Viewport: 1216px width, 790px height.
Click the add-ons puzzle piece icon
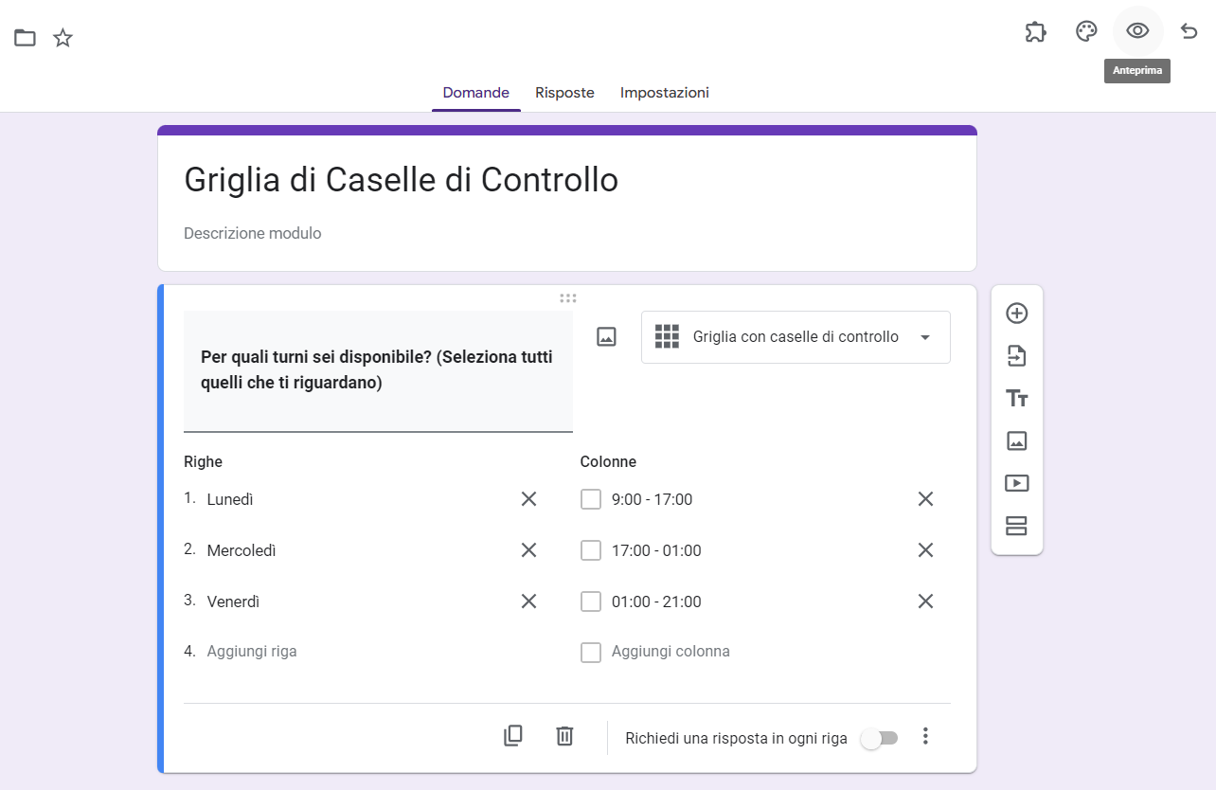click(x=1035, y=31)
